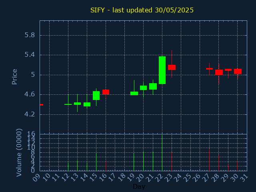Click the green volume bar on day 20

coord(143,161)
